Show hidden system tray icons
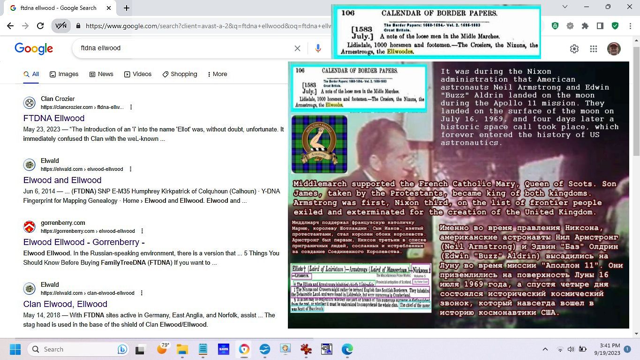The image size is (640, 360). (x=545, y=349)
